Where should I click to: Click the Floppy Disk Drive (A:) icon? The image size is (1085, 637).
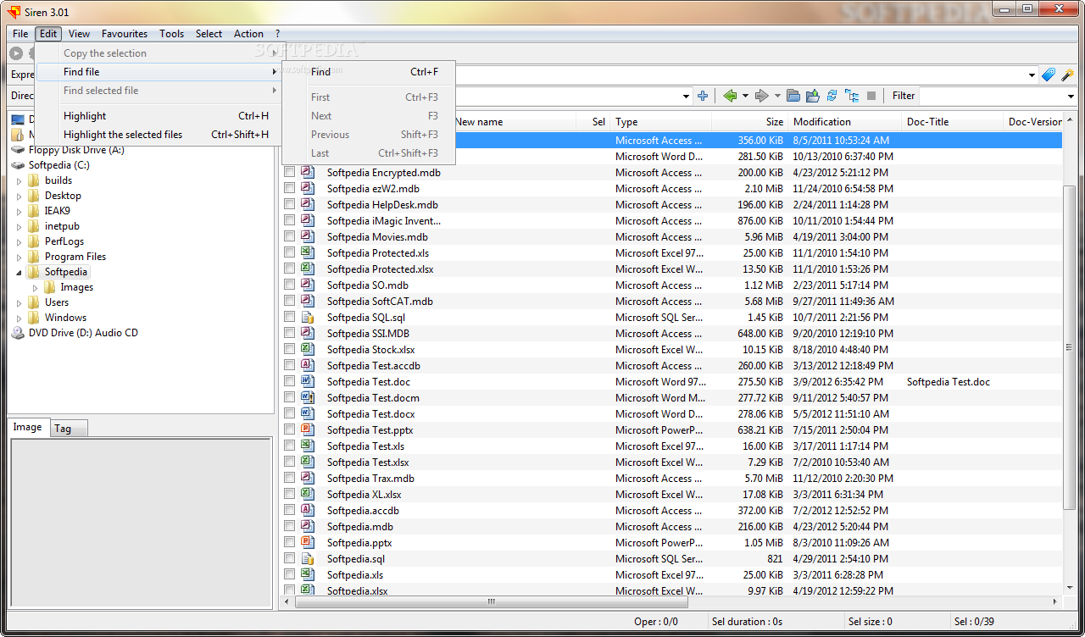coord(18,150)
